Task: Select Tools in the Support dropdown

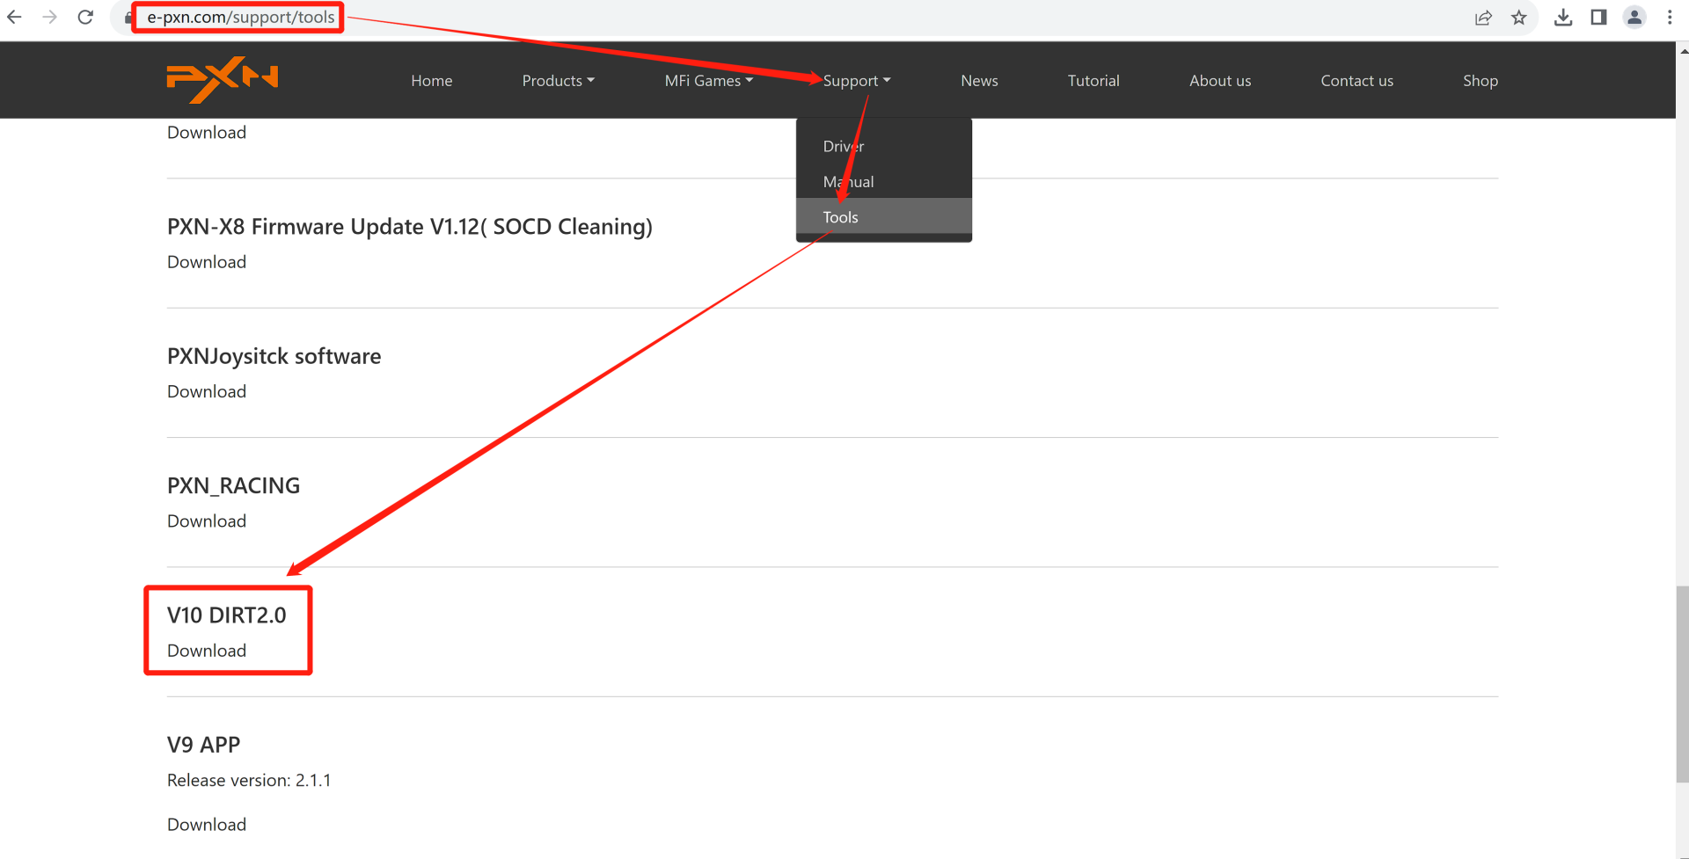Action: pos(884,216)
